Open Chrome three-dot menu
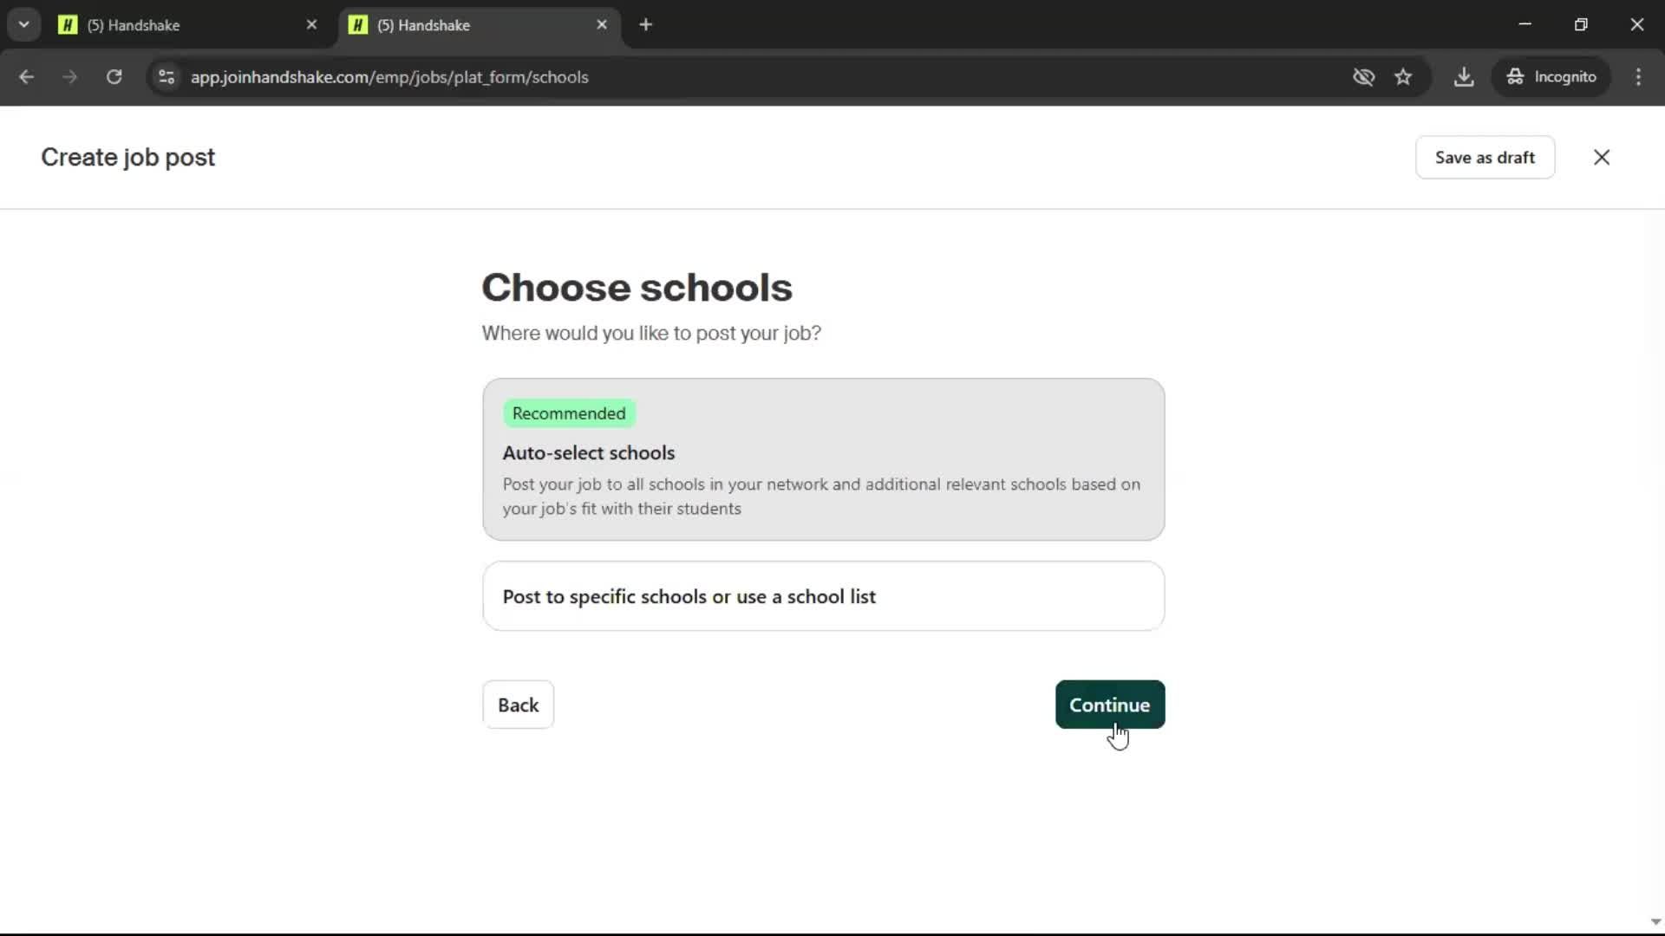This screenshot has width=1665, height=936. click(1638, 77)
